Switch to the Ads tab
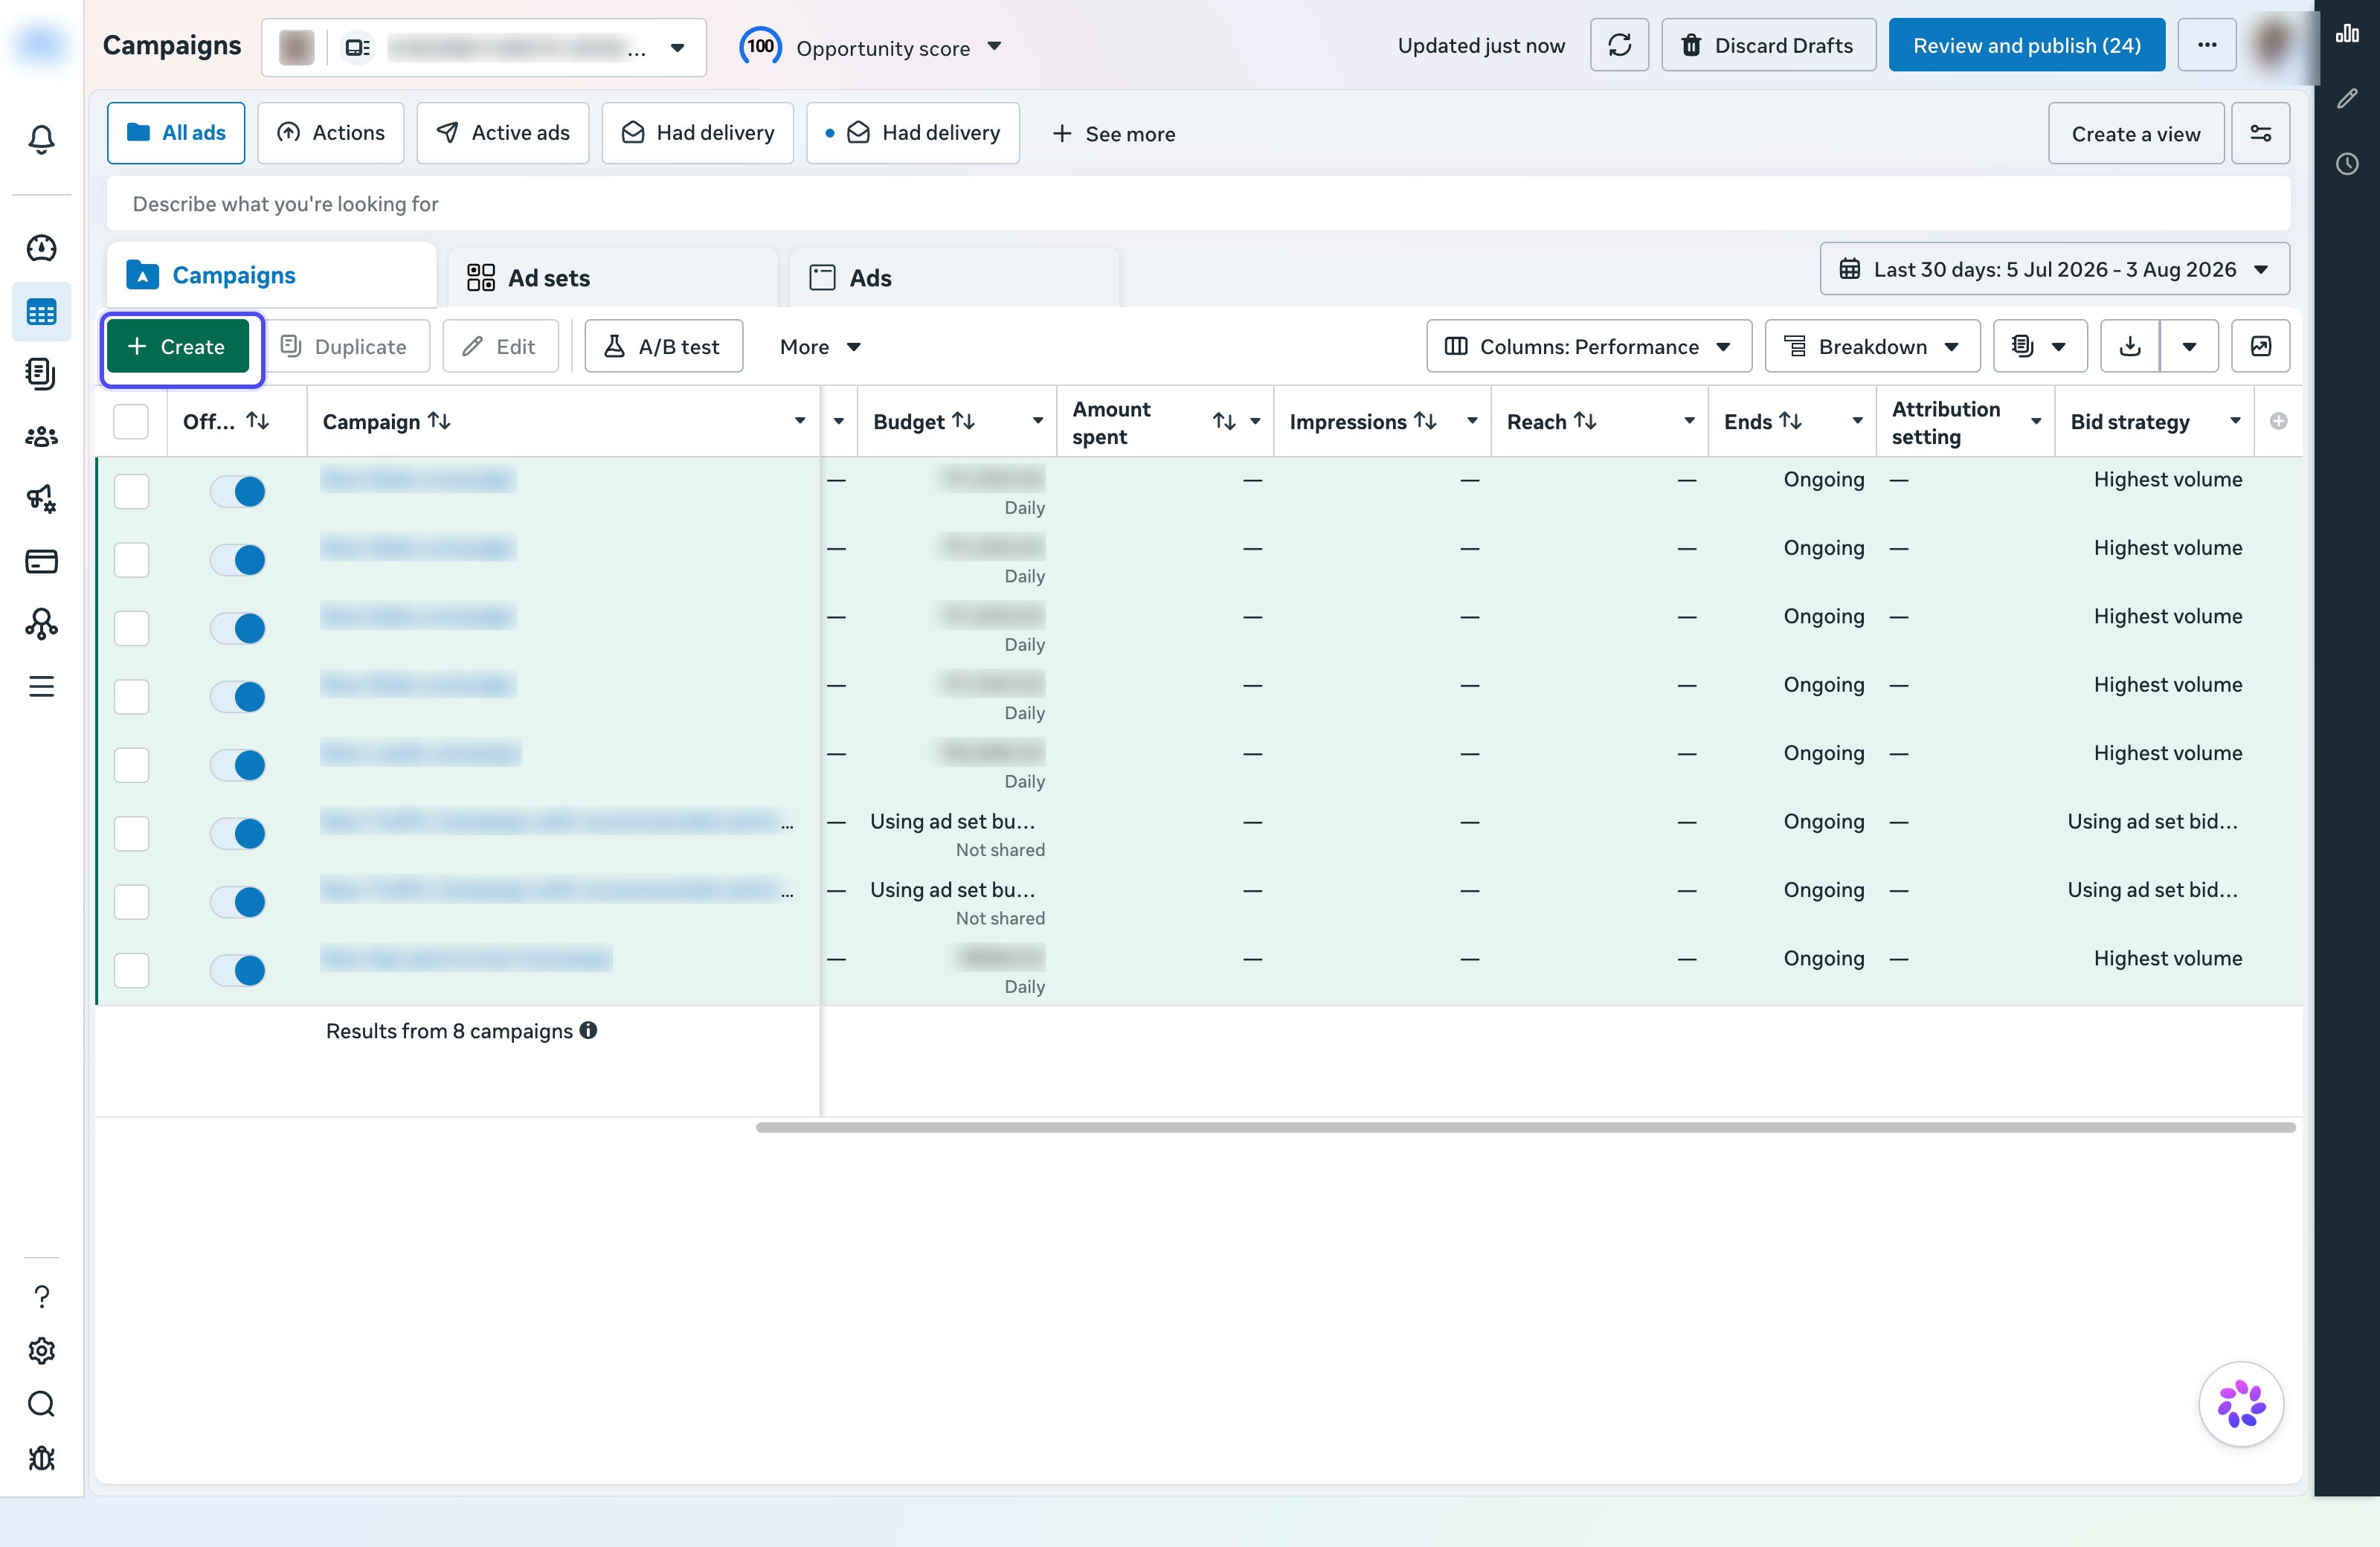 click(x=954, y=277)
